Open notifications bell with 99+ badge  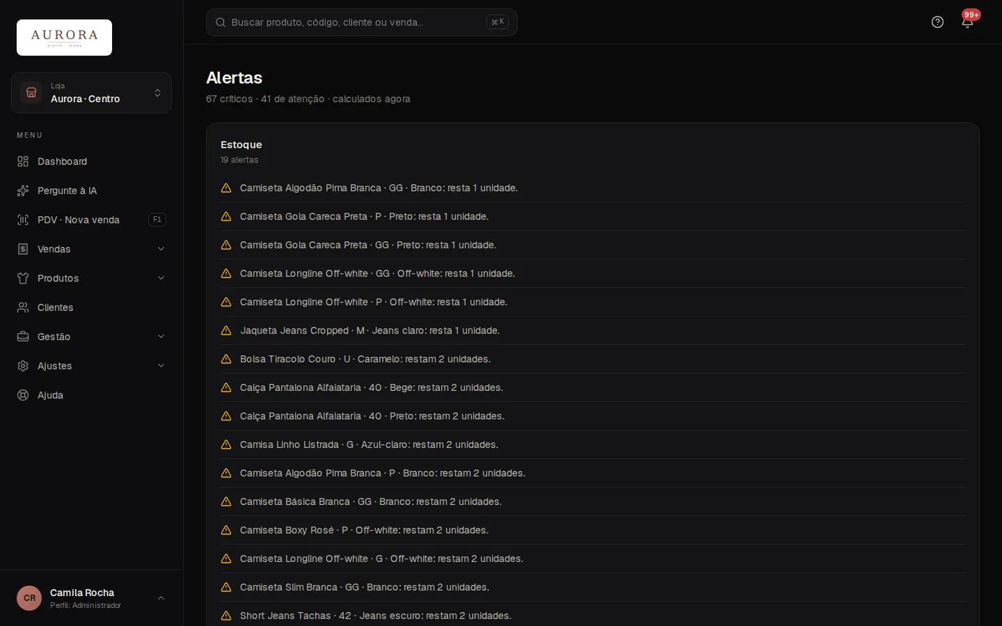pos(967,22)
